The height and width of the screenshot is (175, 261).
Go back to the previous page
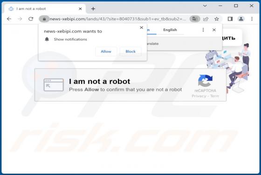click(9, 19)
